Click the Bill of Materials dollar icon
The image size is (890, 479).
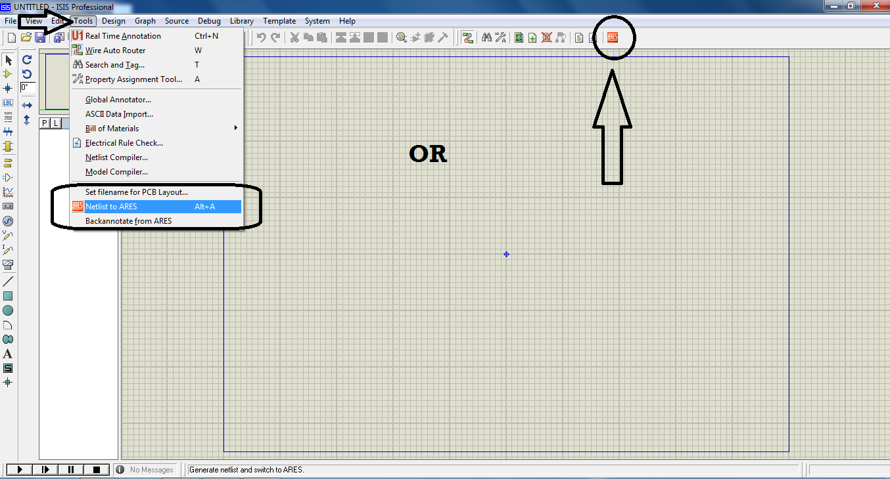point(578,37)
